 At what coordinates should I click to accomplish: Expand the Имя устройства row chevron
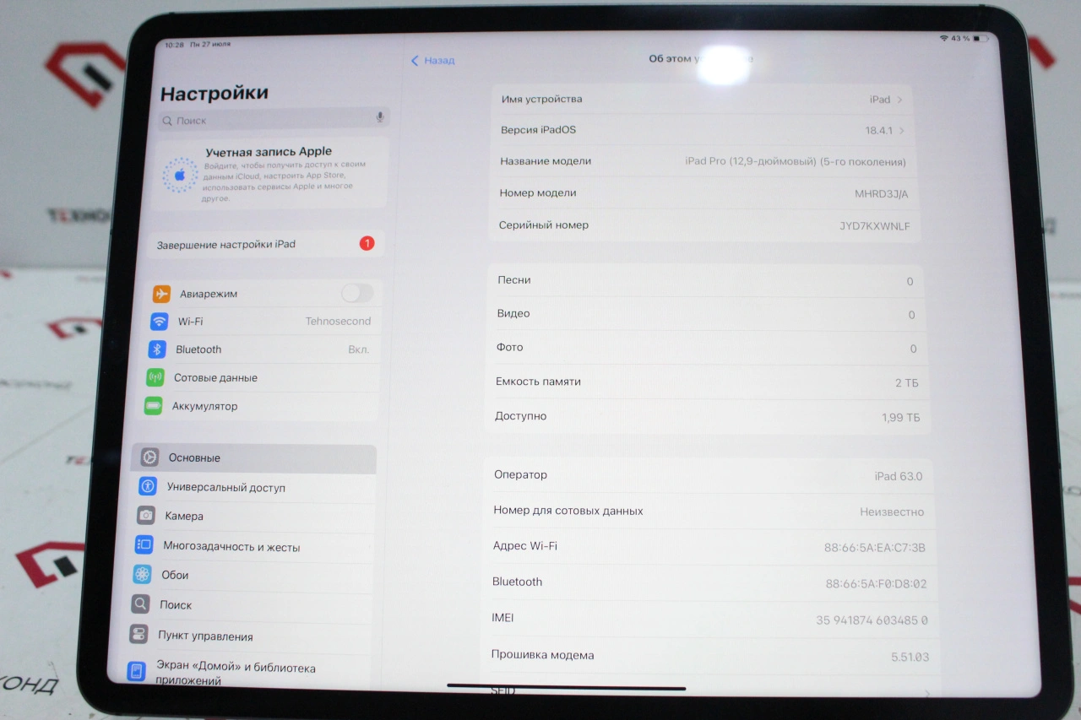pyautogui.click(x=899, y=100)
